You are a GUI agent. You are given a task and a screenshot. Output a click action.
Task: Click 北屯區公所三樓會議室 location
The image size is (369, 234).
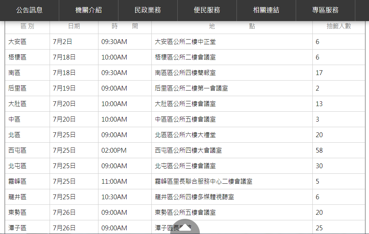[185, 166]
